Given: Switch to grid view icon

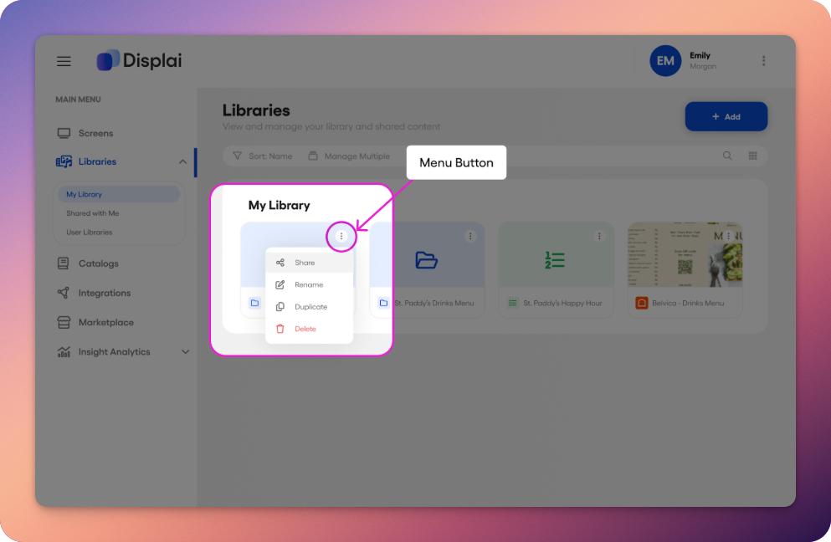Looking at the screenshot, I should pyautogui.click(x=752, y=156).
